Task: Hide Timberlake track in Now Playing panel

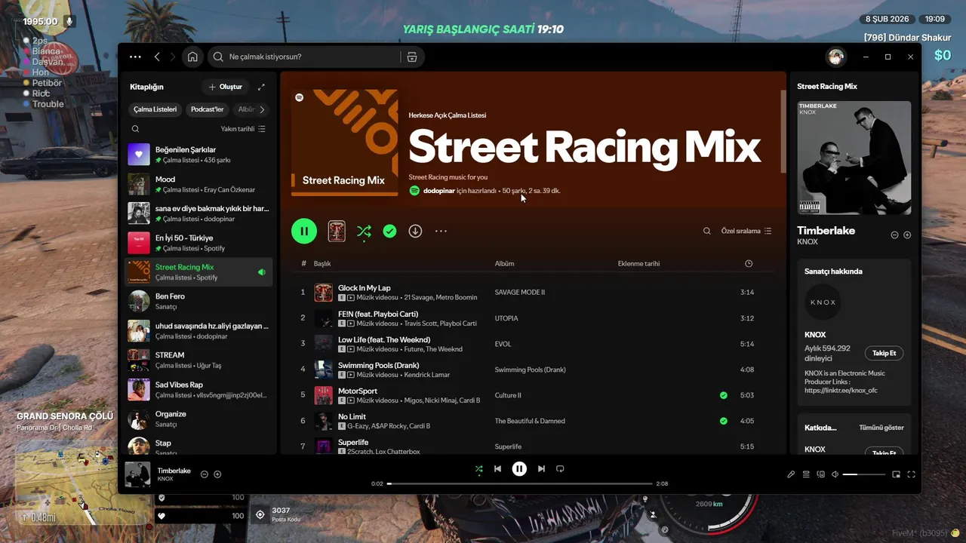Action: coord(894,235)
